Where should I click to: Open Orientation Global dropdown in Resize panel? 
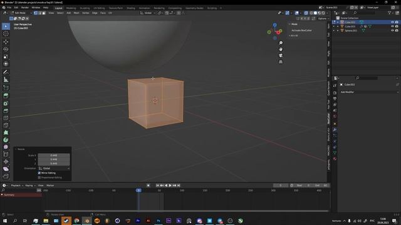click(54, 168)
